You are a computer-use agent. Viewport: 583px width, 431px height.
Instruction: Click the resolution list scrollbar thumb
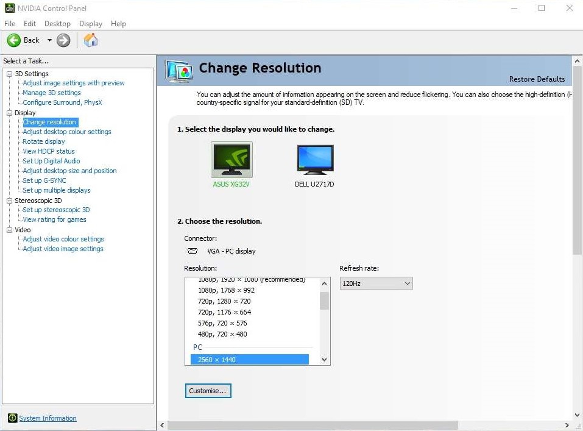[324, 301]
